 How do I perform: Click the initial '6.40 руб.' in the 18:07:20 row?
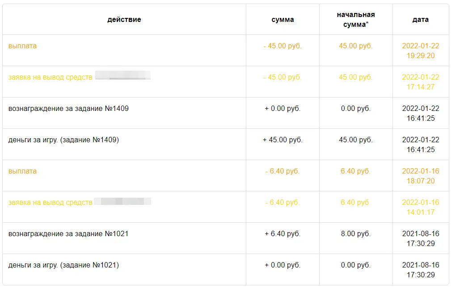point(356,171)
